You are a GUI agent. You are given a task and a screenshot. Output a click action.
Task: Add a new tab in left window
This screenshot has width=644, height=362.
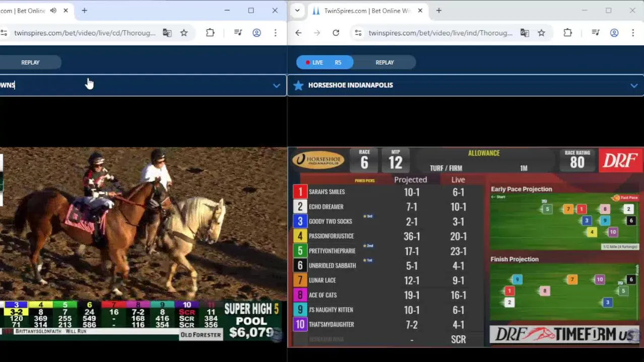84,11
